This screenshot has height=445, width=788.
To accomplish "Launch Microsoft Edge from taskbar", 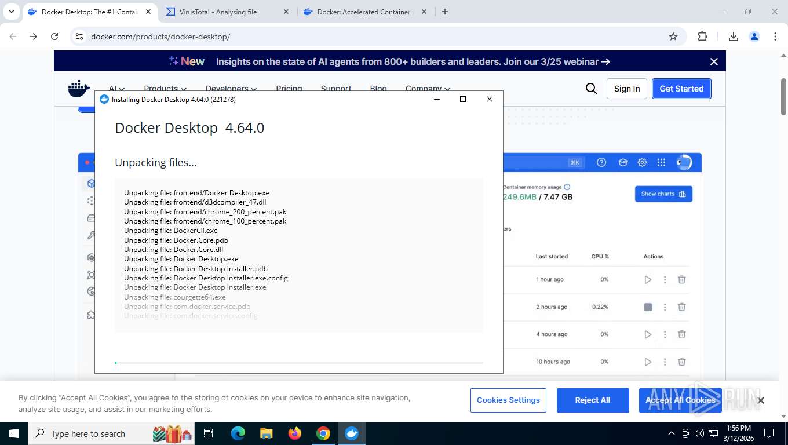I will point(238,433).
